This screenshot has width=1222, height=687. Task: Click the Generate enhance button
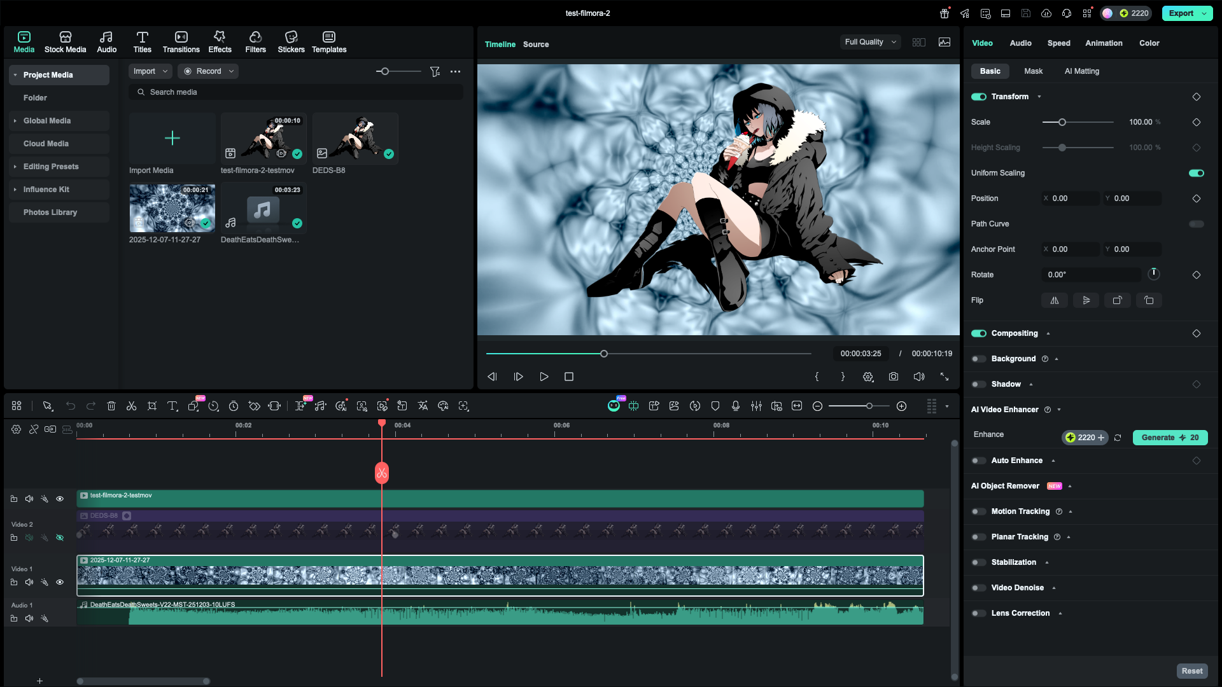coord(1169,438)
